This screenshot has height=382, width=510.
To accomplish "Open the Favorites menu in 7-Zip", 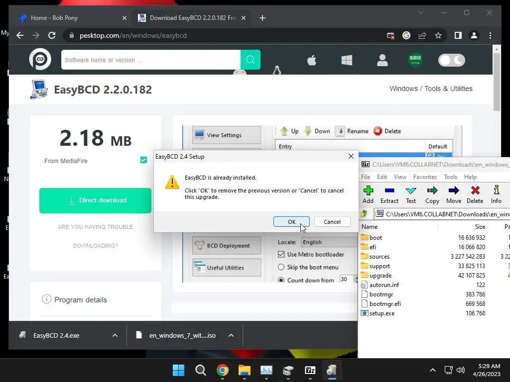I will (x=425, y=177).
